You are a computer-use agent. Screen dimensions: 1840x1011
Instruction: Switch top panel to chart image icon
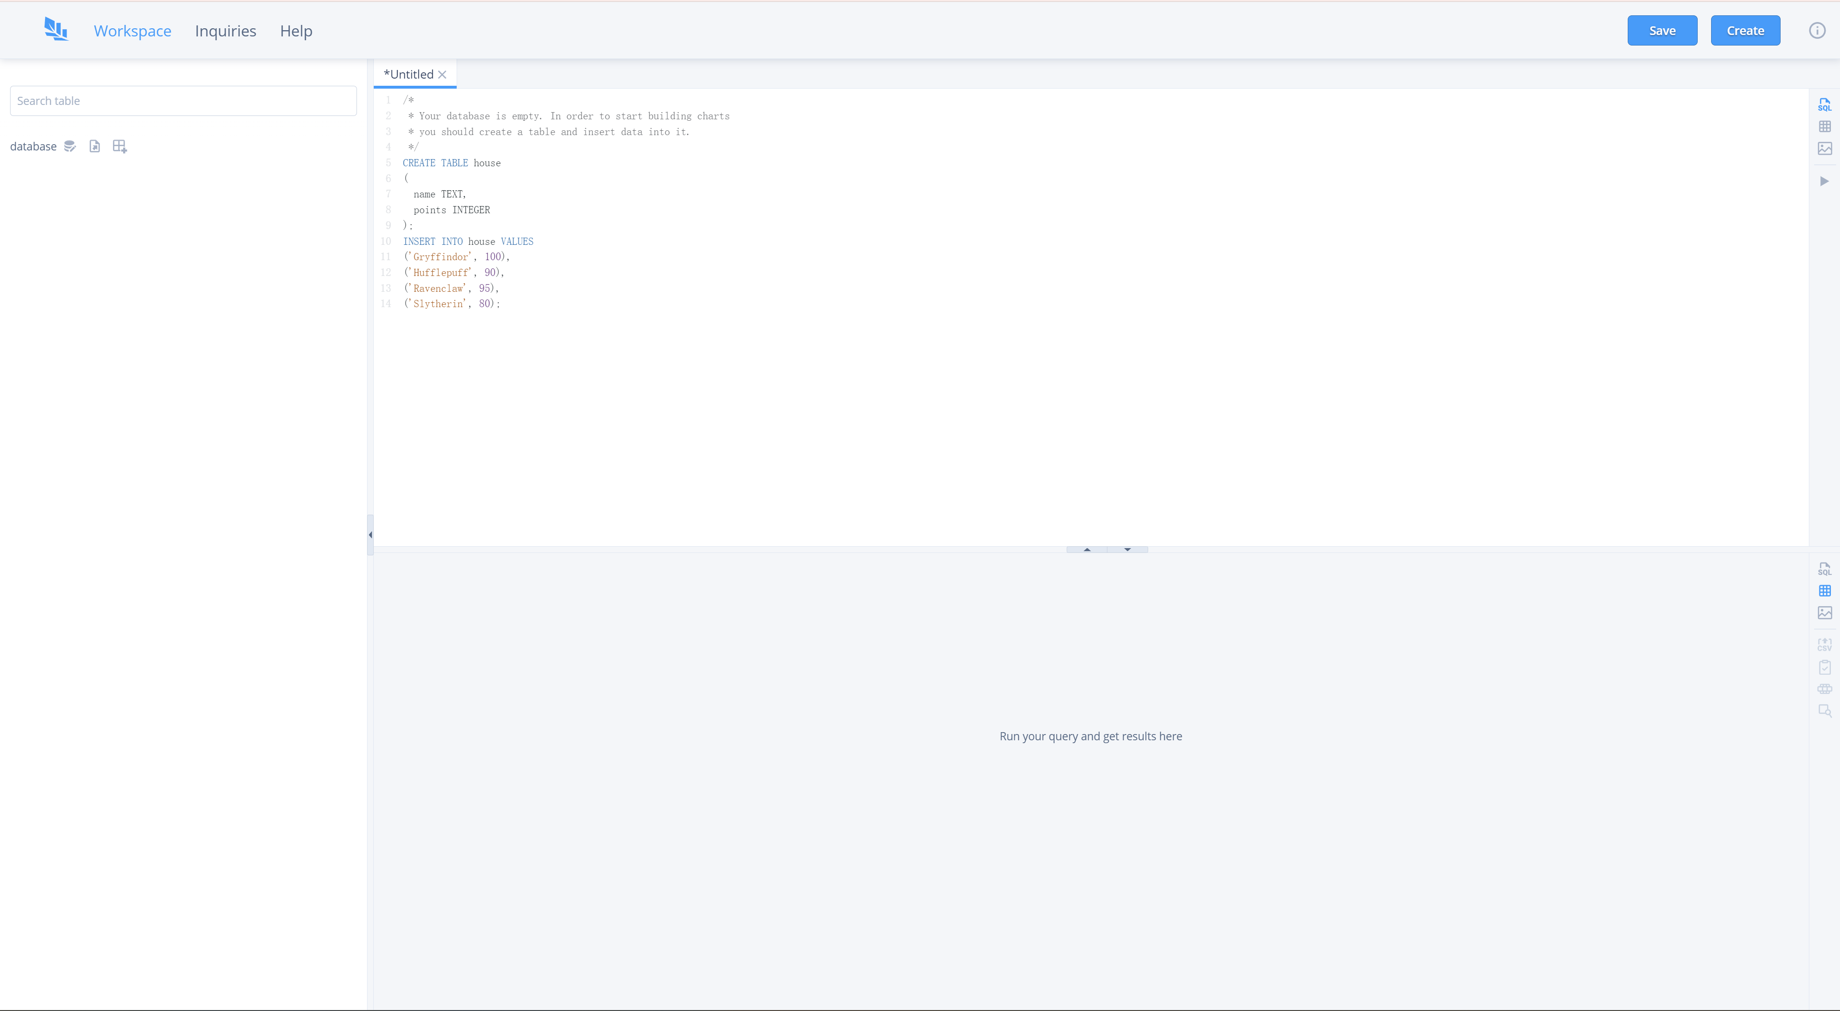(1824, 149)
